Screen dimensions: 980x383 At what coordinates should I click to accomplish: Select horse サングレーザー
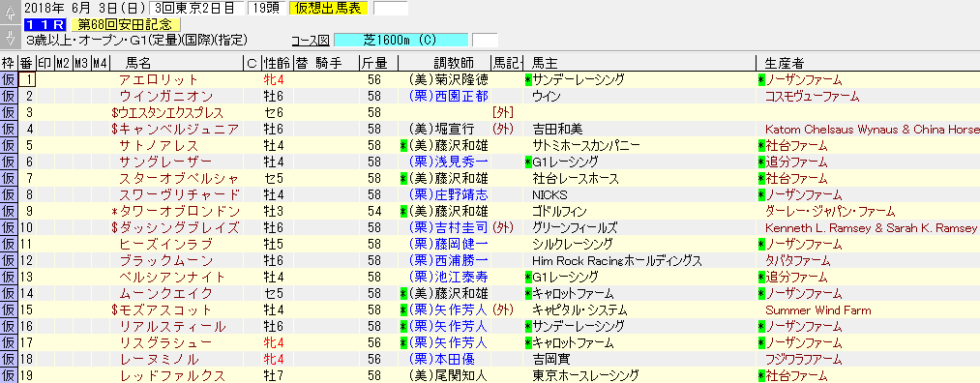click(165, 162)
